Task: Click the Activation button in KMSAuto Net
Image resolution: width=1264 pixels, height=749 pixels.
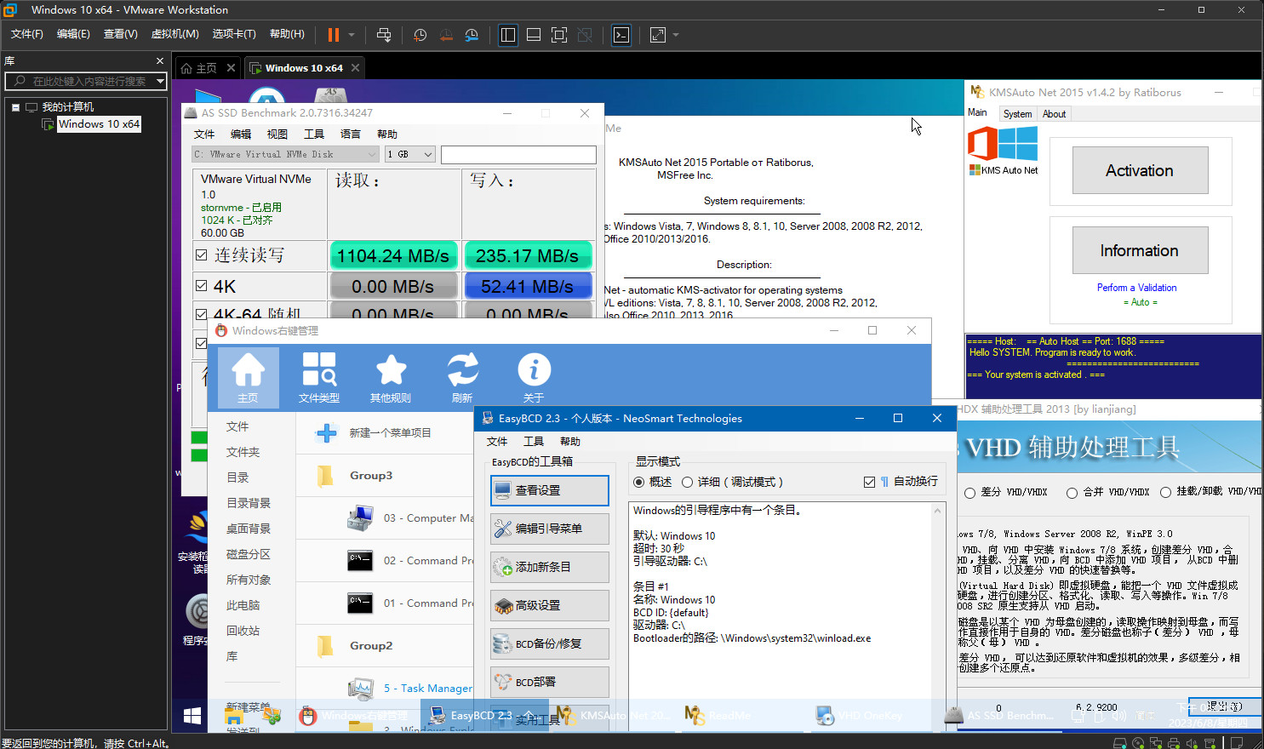Action: click(x=1140, y=170)
